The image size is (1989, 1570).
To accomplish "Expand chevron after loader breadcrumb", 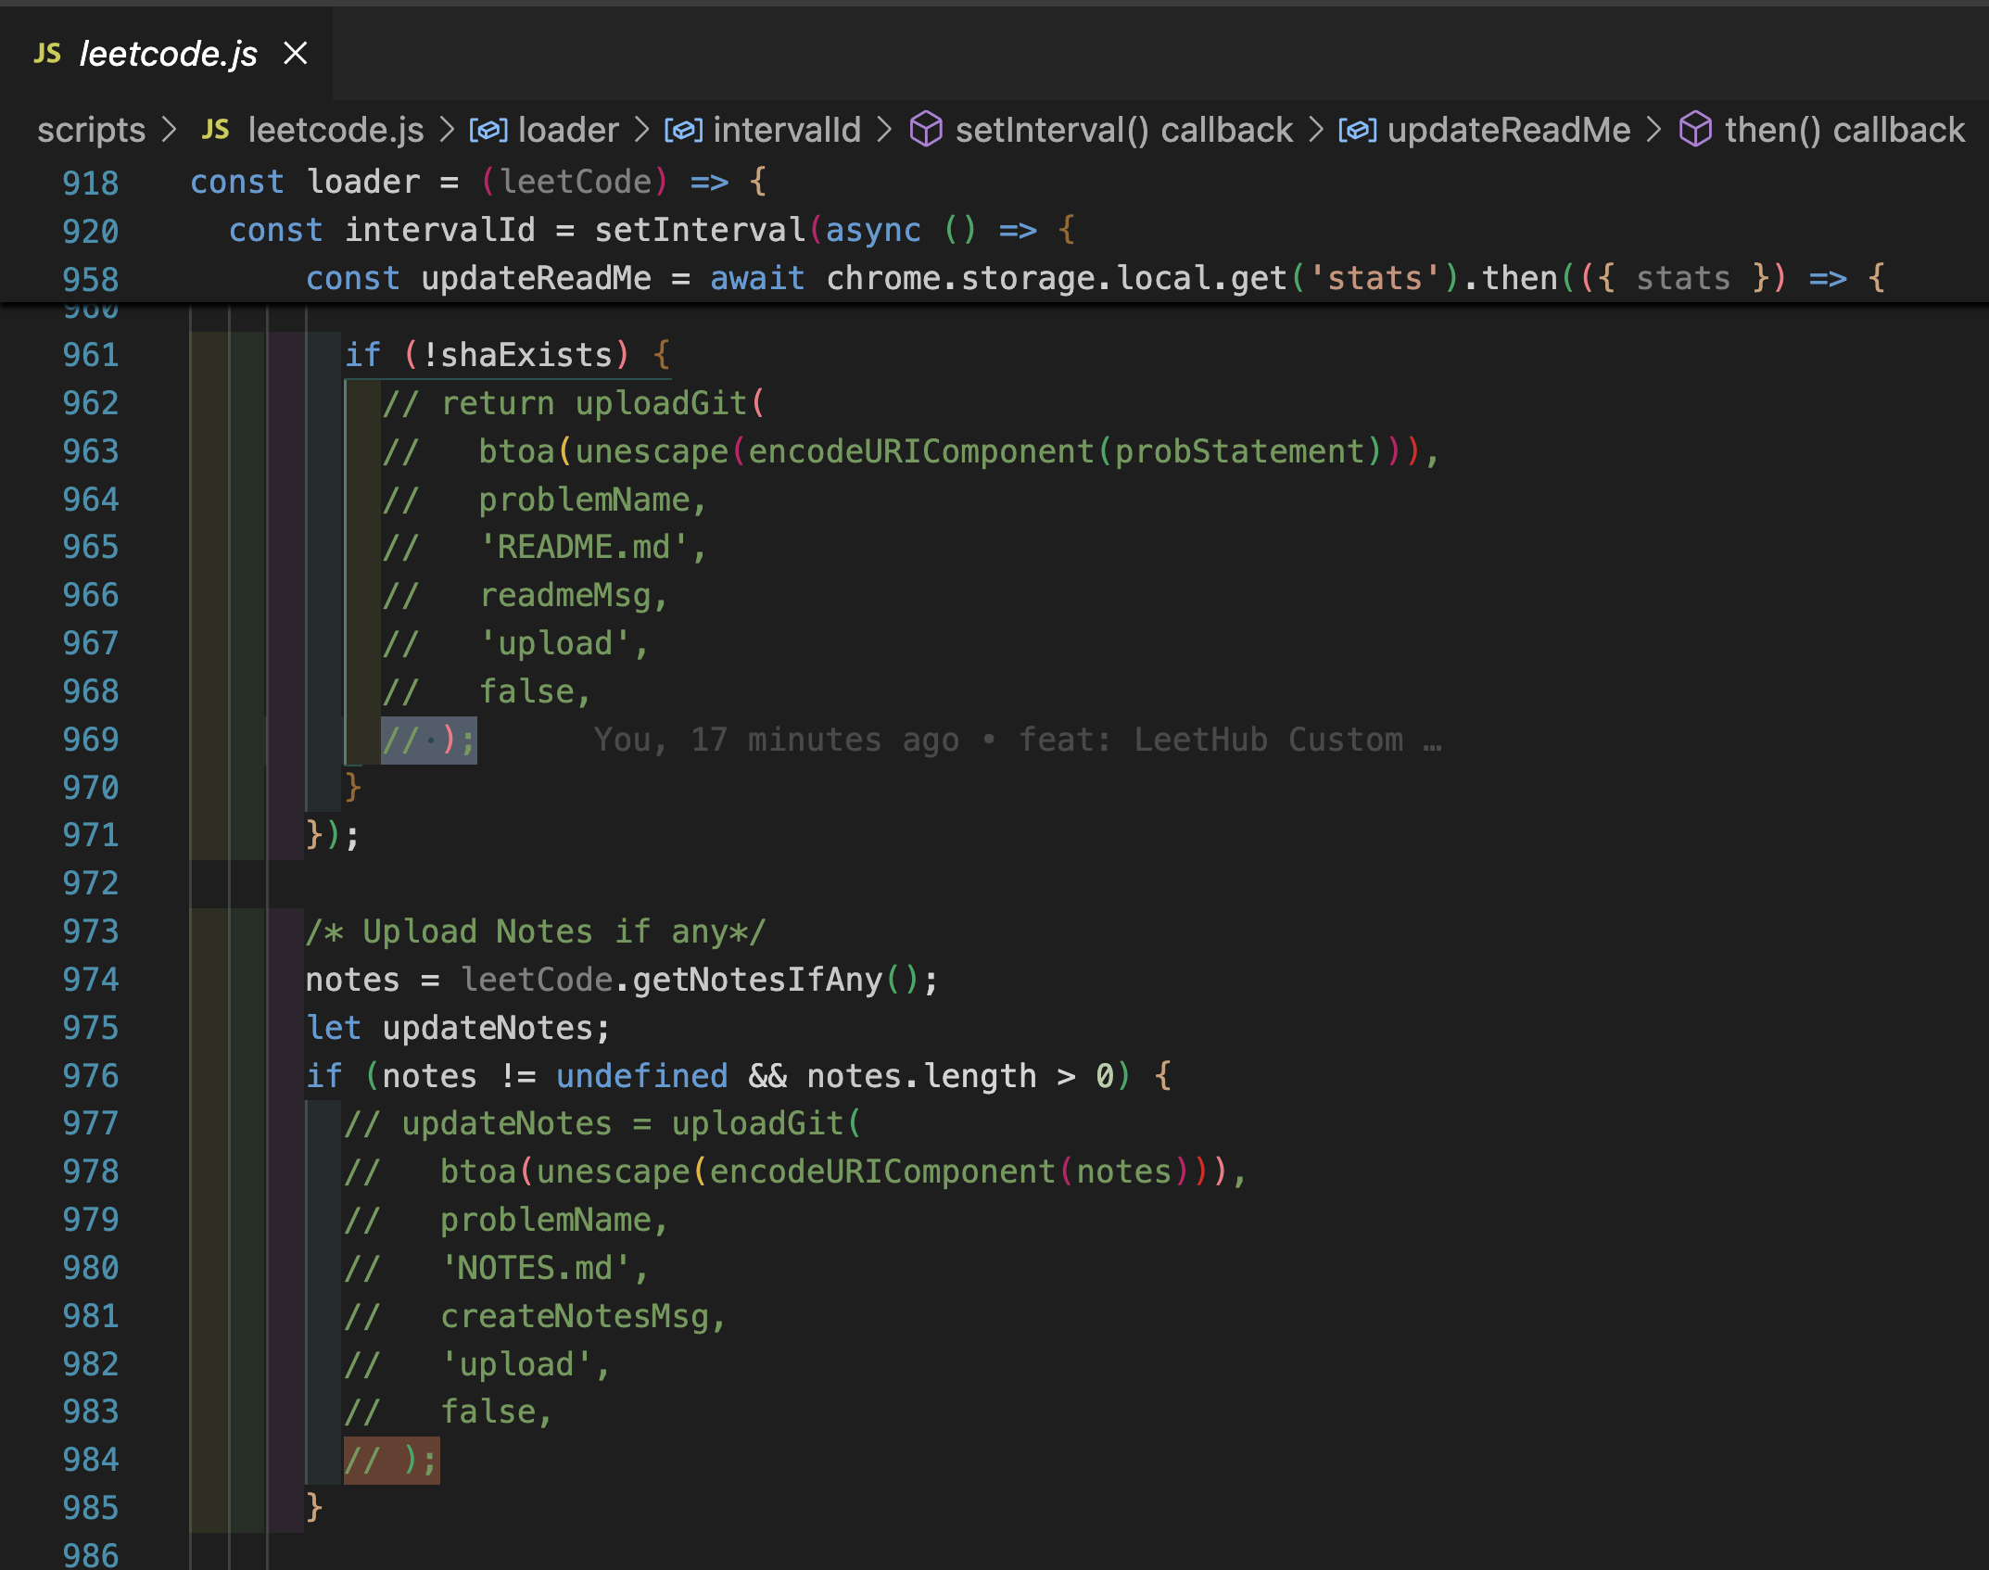I will (641, 130).
